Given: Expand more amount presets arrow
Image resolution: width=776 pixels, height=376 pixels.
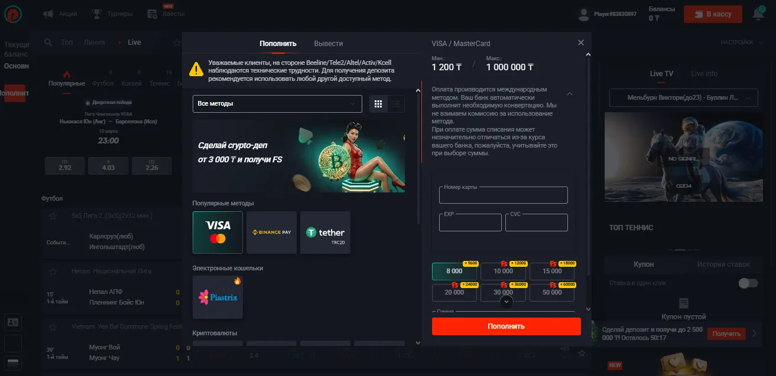Looking at the screenshot, I should pyautogui.click(x=506, y=302).
